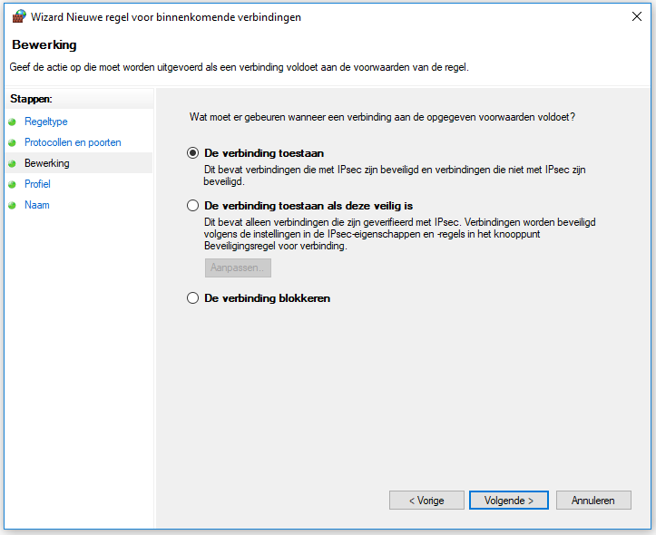Go back with < Vorige button

(426, 501)
